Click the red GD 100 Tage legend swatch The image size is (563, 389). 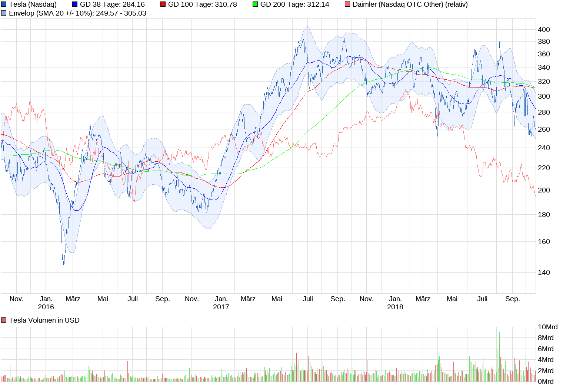[x=163, y=4]
